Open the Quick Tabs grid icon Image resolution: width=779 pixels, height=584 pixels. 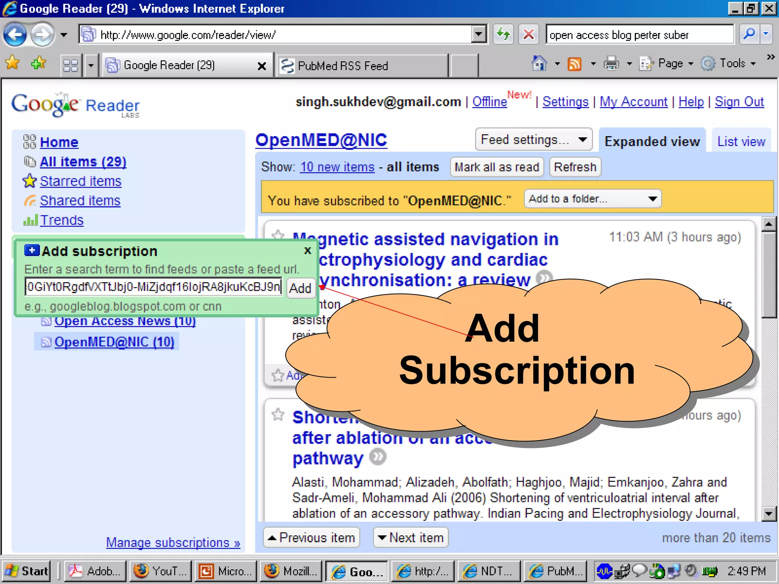coord(71,65)
